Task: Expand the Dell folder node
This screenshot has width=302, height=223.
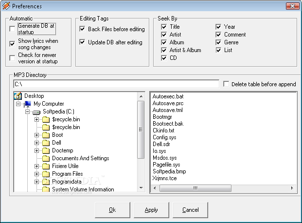Action: 36,143
